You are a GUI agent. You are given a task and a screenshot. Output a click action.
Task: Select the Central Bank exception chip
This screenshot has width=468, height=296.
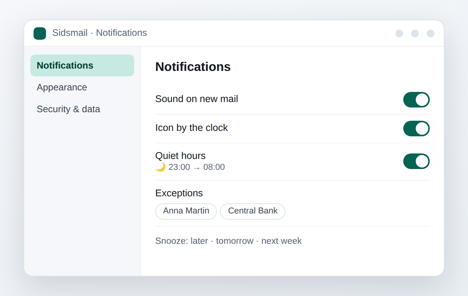(x=253, y=211)
